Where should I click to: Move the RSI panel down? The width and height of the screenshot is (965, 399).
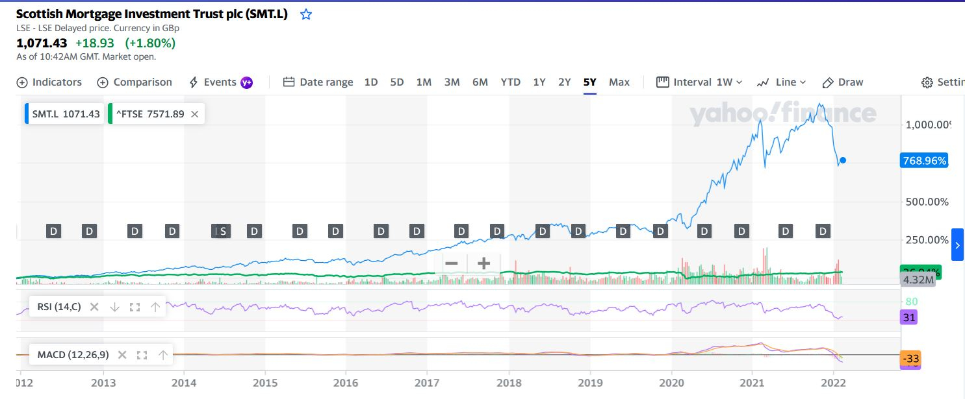(x=114, y=307)
